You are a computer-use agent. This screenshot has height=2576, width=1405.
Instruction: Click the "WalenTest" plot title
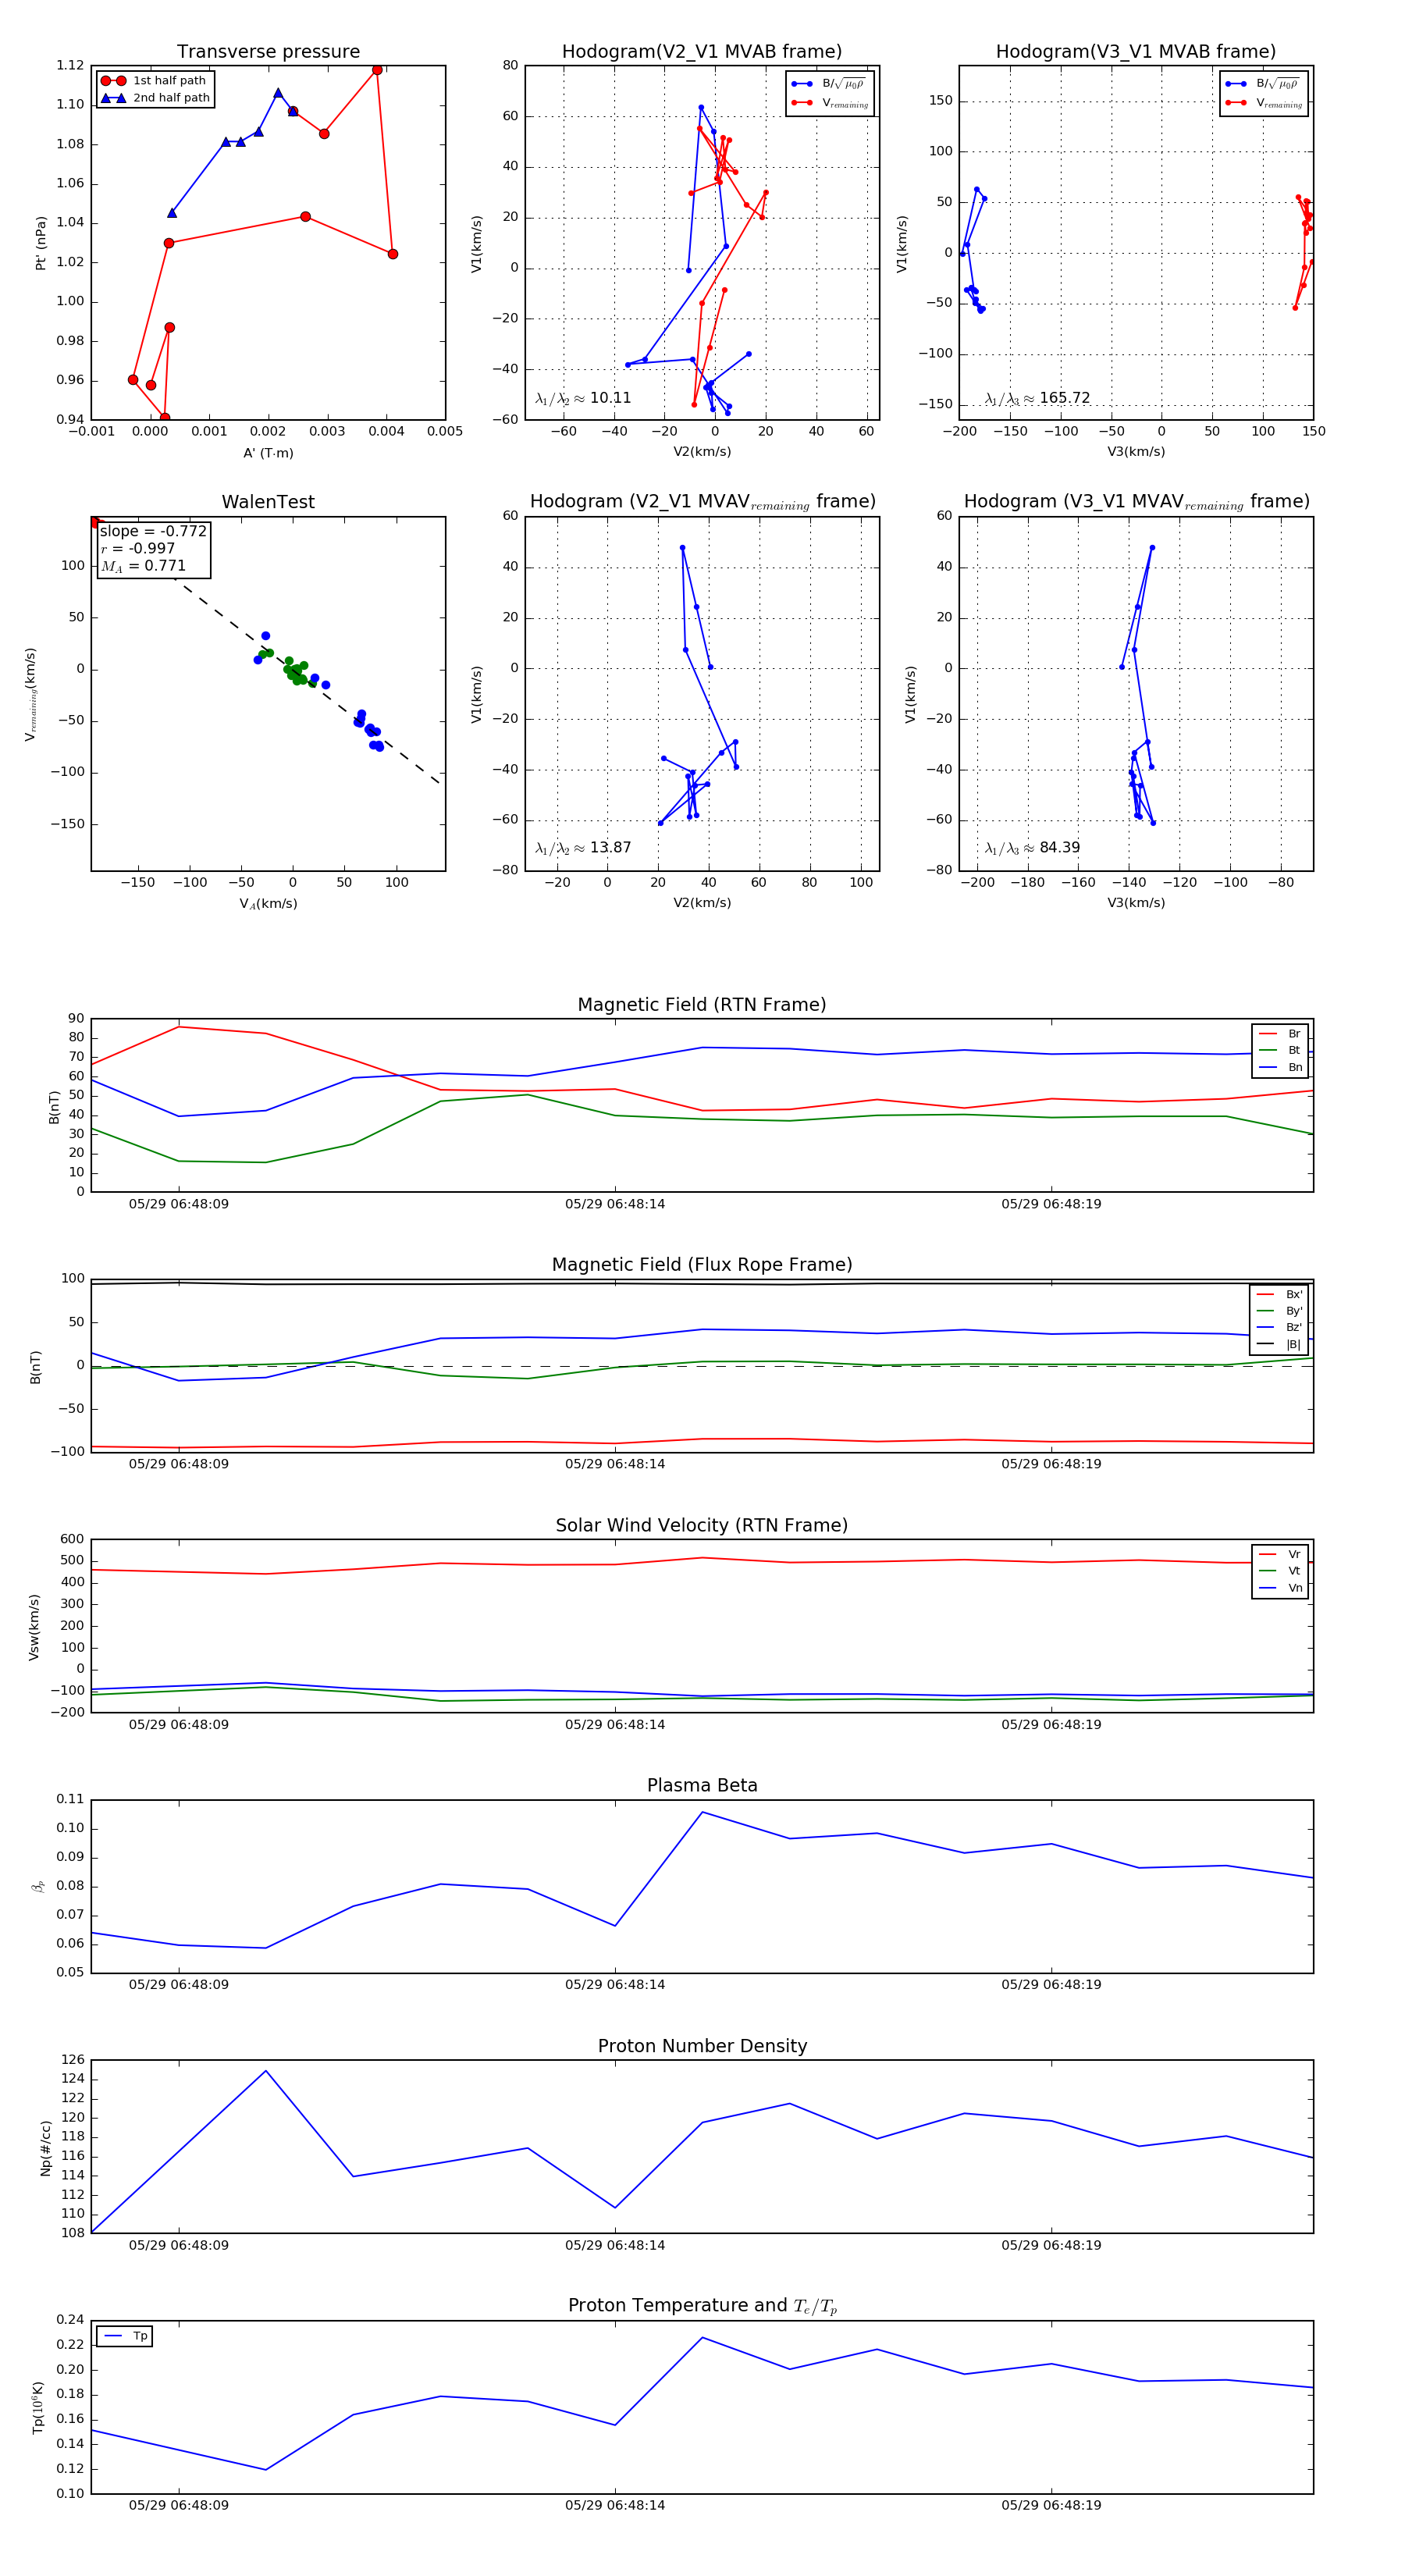(x=268, y=502)
